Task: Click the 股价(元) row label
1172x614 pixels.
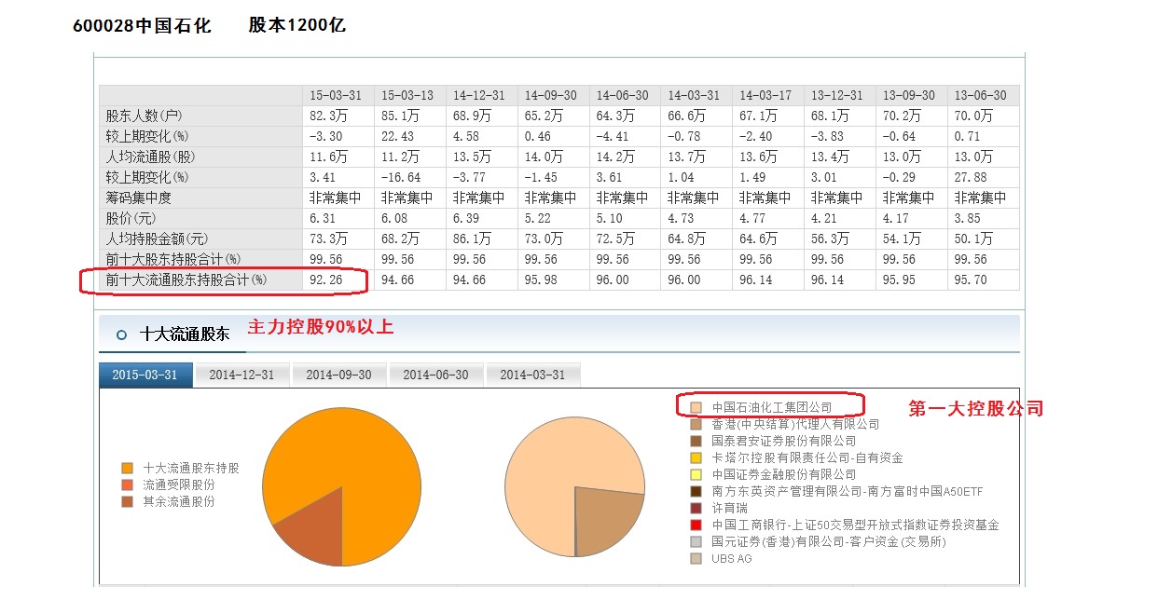Action: [x=132, y=218]
